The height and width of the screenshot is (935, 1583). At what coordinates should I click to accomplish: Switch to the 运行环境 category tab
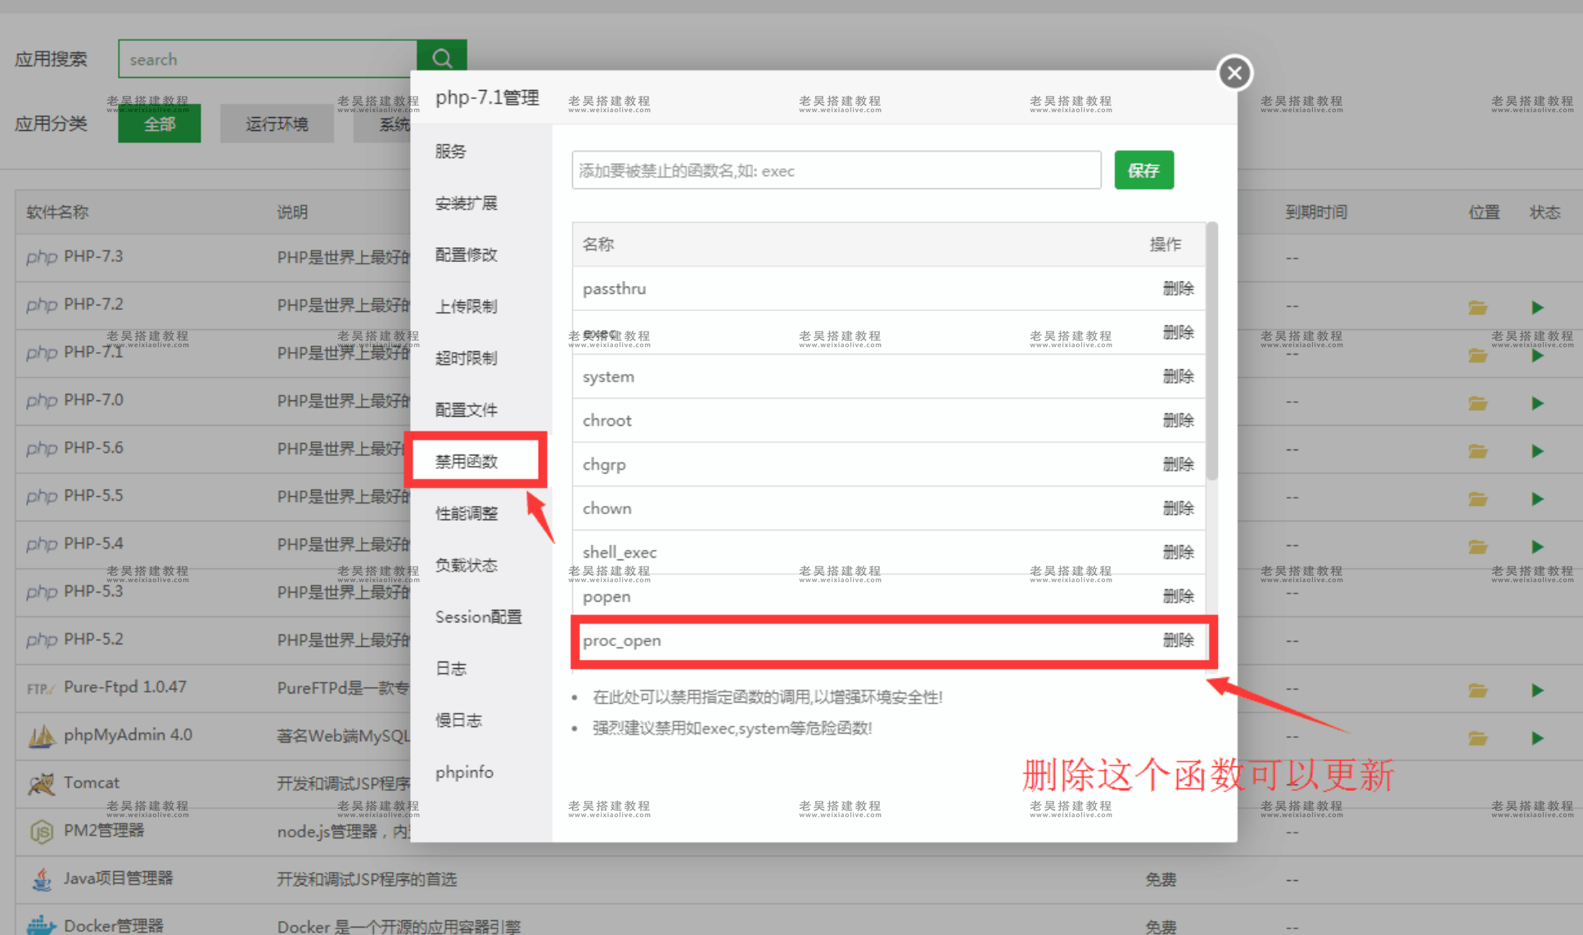(x=276, y=123)
